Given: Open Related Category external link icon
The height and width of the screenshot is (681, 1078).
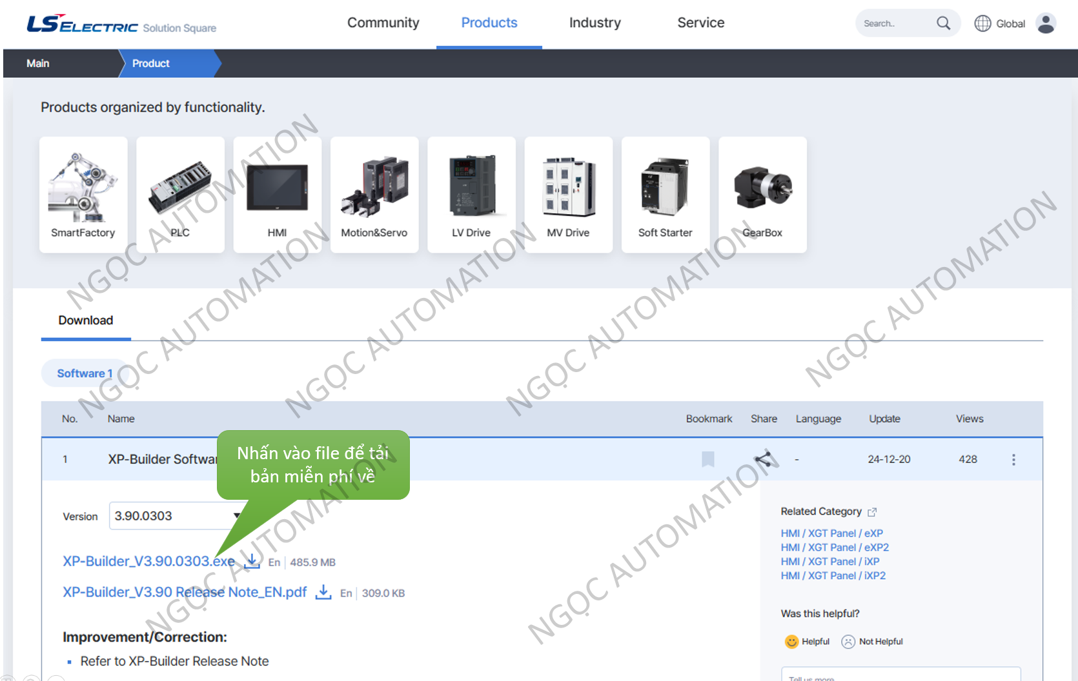Looking at the screenshot, I should point(872,512).
